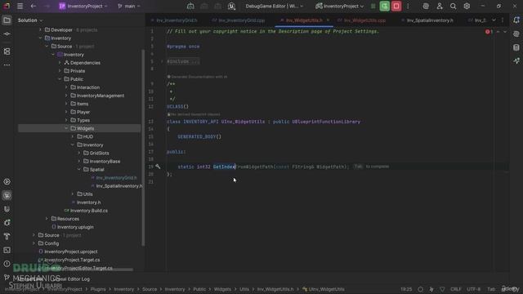Open more actions three-dot menu
The image size is (523, 294).
coord(408,6)
